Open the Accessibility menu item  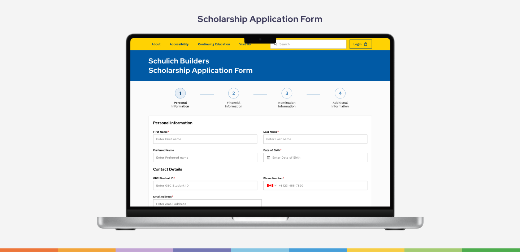pos(179,44)
